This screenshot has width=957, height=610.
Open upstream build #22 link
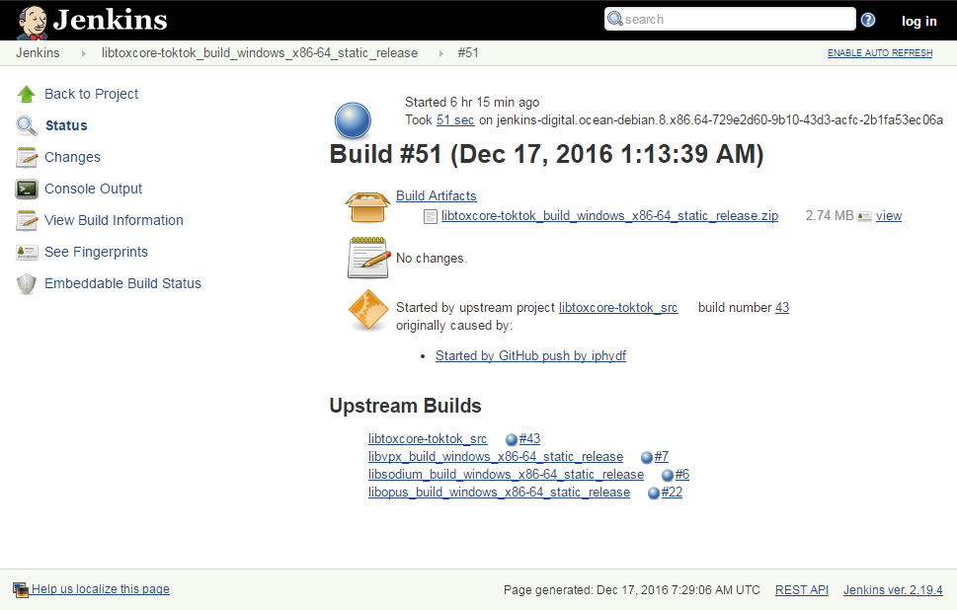(672, 493)
